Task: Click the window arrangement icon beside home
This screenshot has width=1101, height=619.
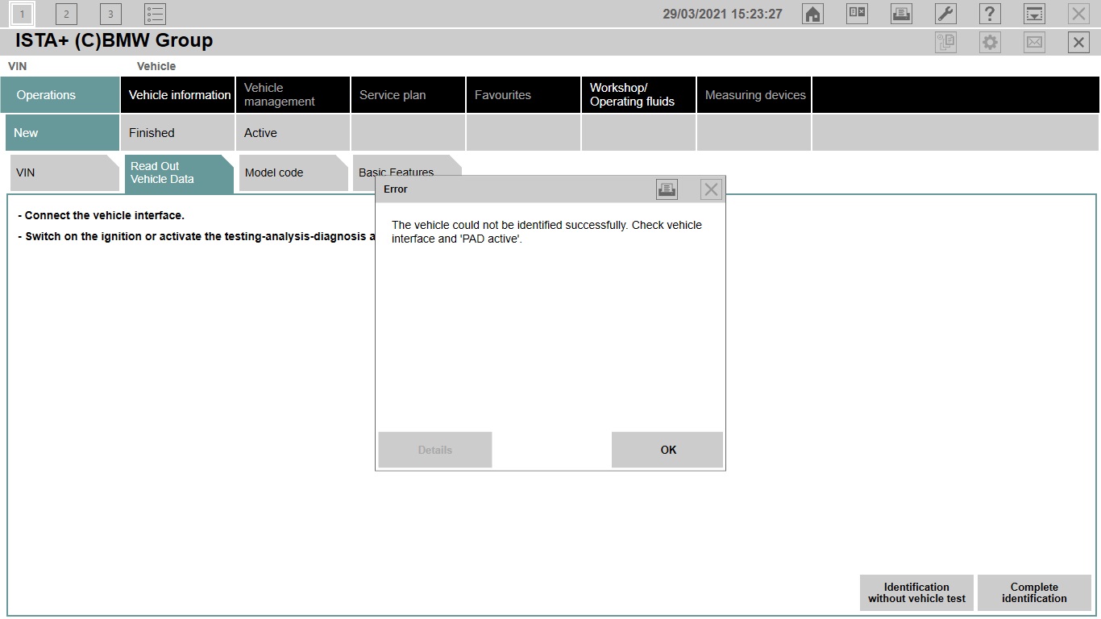Action: pyautogui.click(x=857, y=14)
